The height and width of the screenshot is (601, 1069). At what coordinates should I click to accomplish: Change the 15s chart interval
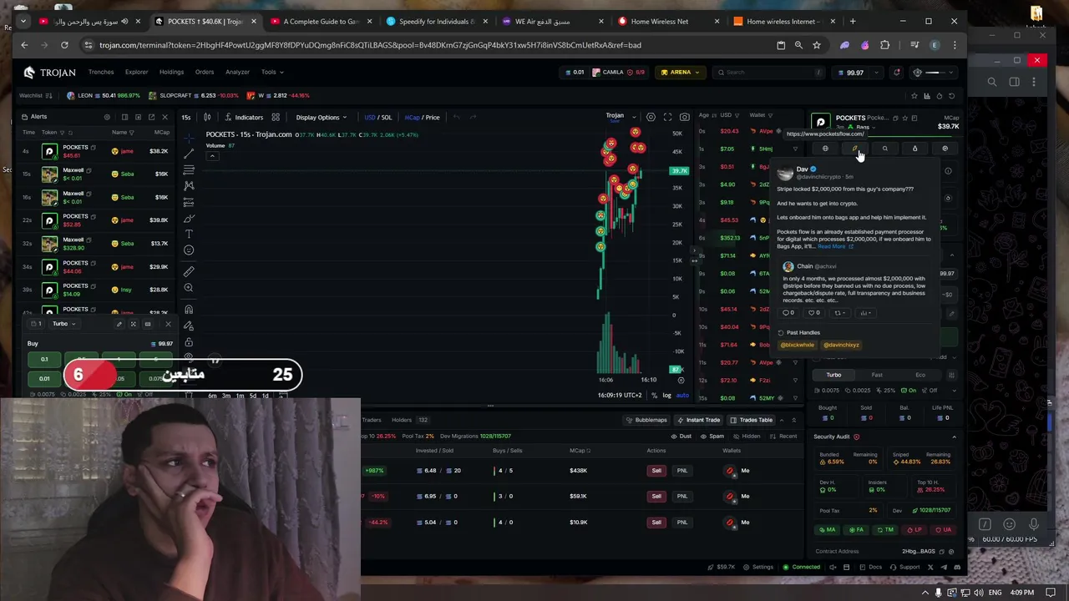click(x=185, y=117)
